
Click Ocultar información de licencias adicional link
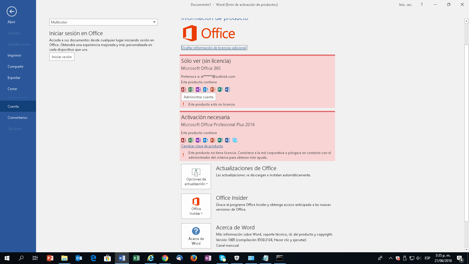pos(214,48)
